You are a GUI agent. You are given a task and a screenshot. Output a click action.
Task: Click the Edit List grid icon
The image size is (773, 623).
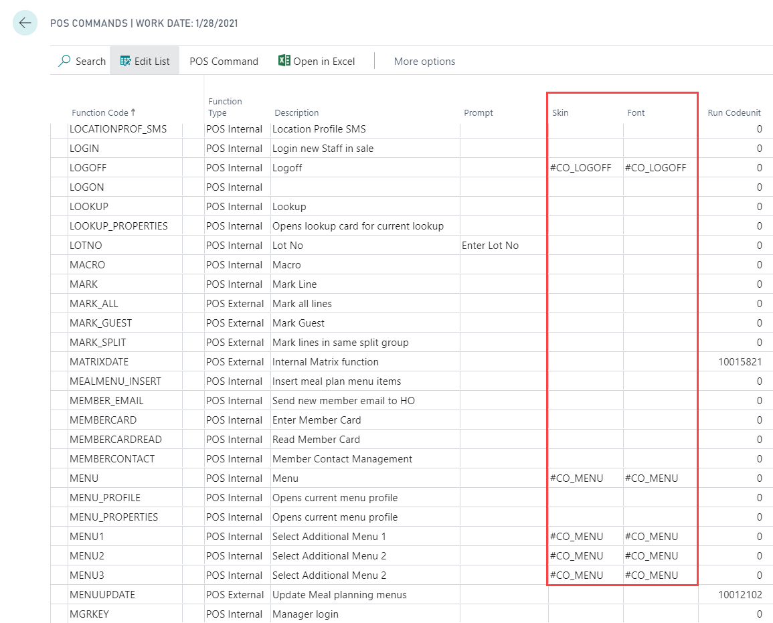(x=125, y=61)
